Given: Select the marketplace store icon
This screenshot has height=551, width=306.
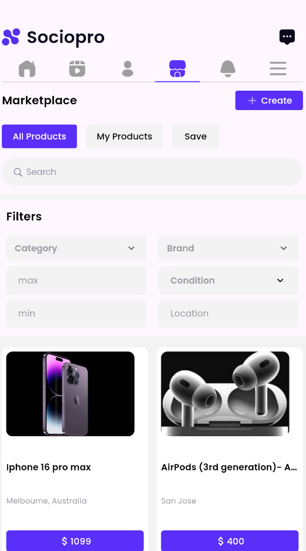Looking at the screenshot, I should 177,68.
